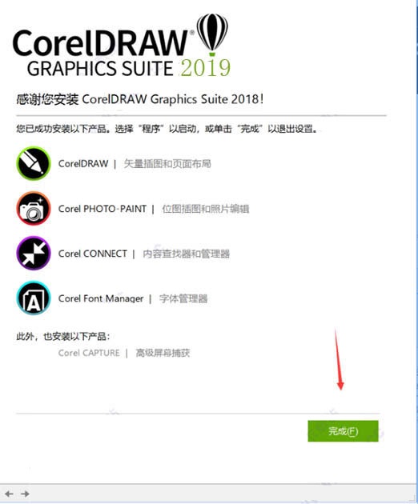Select the Corel Font Manager label
The width and height of the screenshot is (418, 504).
click(101, 298)
